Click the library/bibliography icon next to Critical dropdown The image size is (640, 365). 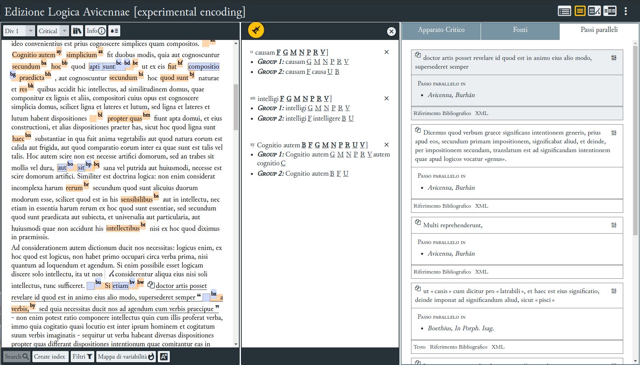click(x=77, y=31)
